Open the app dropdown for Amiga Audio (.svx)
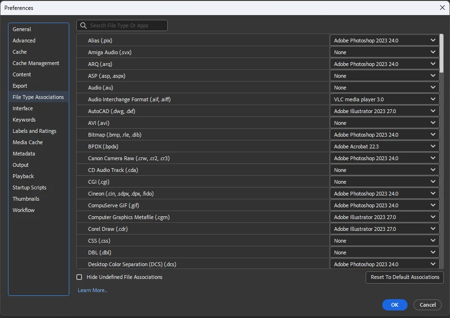The image size is (450, 318). (x=385, y=52)
